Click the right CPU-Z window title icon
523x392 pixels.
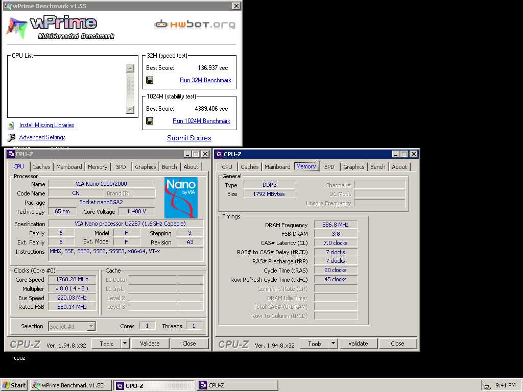coord(219,154)
